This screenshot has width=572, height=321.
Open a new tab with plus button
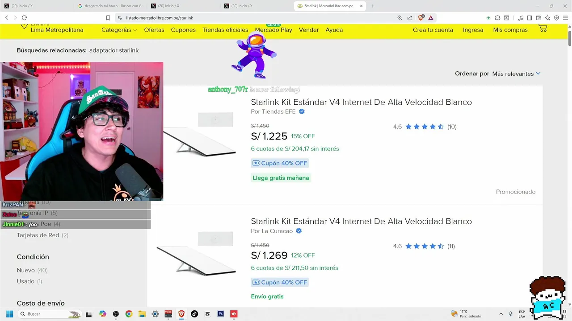(372, 6)
